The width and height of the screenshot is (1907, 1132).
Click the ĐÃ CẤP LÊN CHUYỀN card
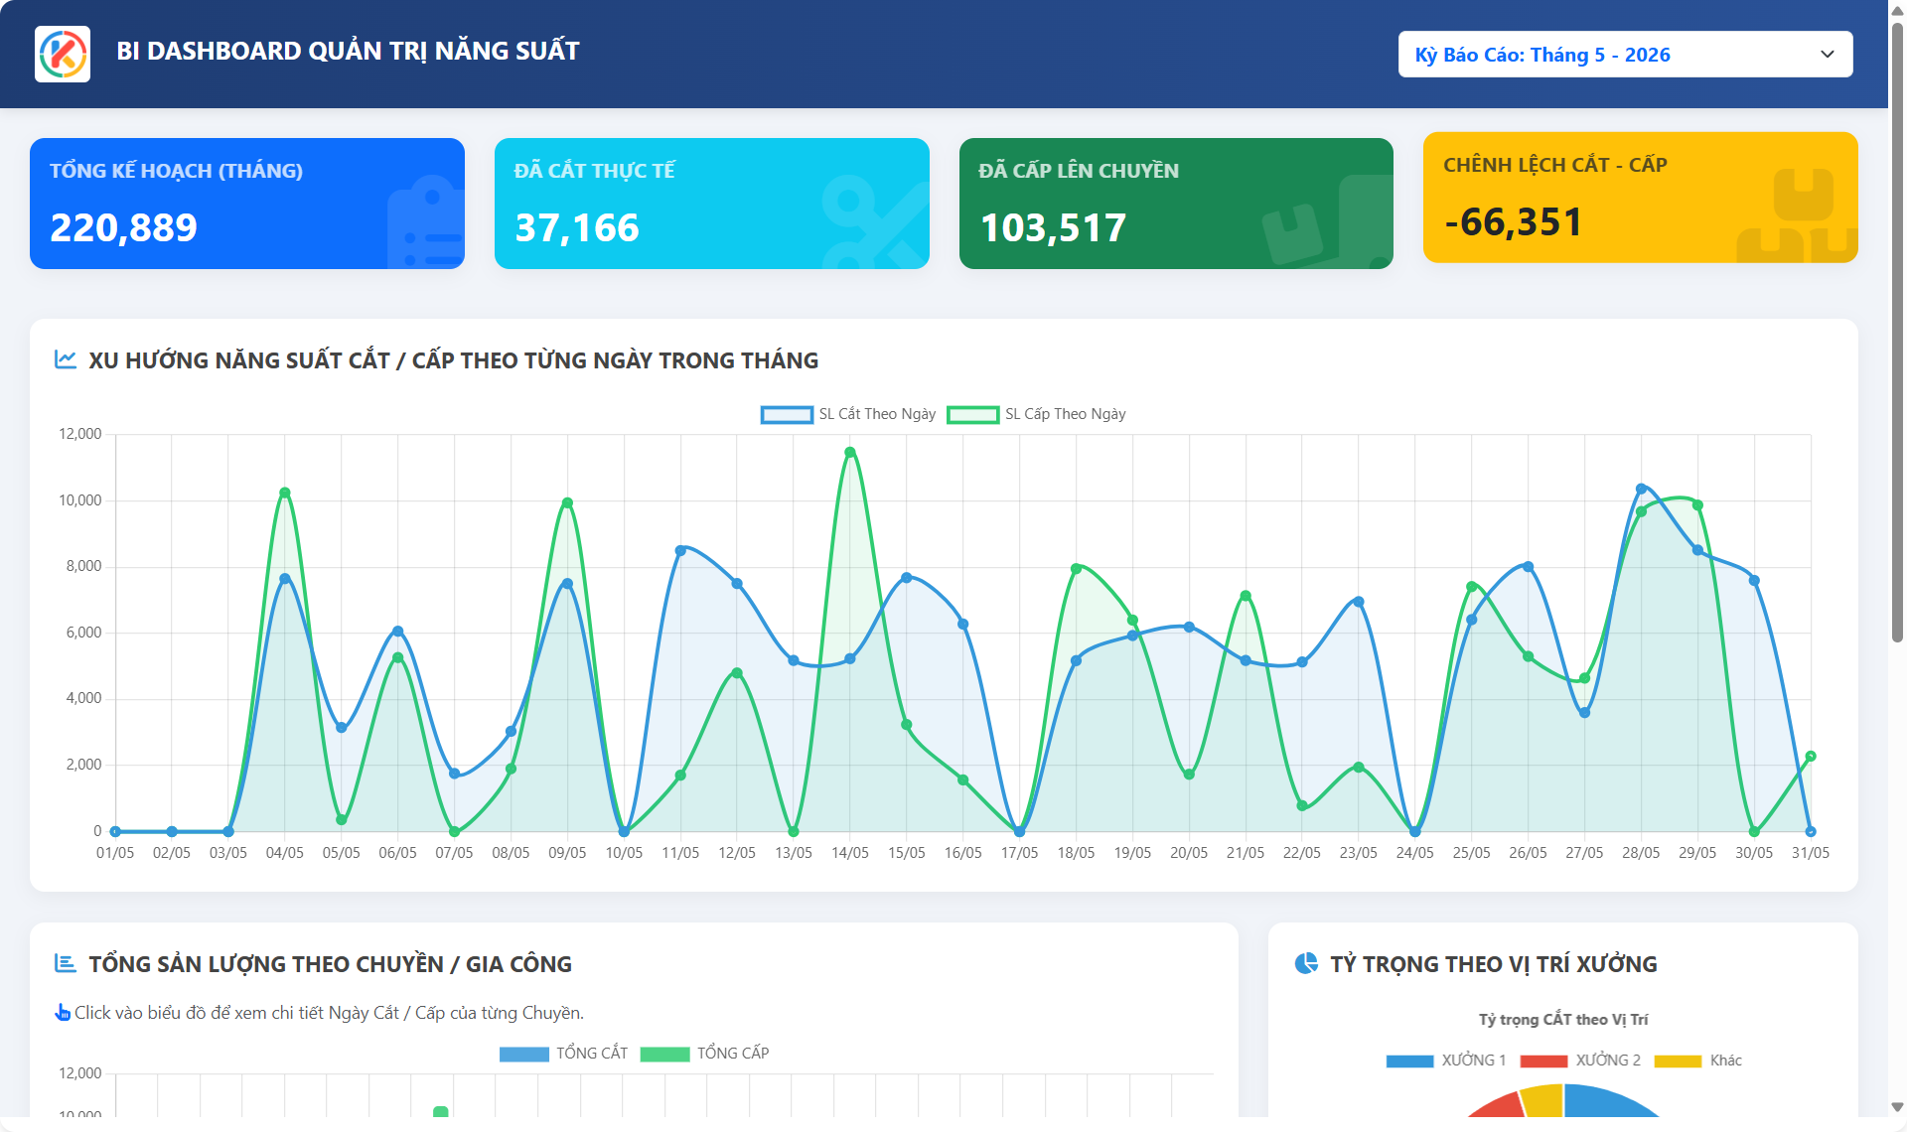[1176, 204]
